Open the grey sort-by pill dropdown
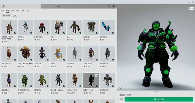 tap(6, 15)
